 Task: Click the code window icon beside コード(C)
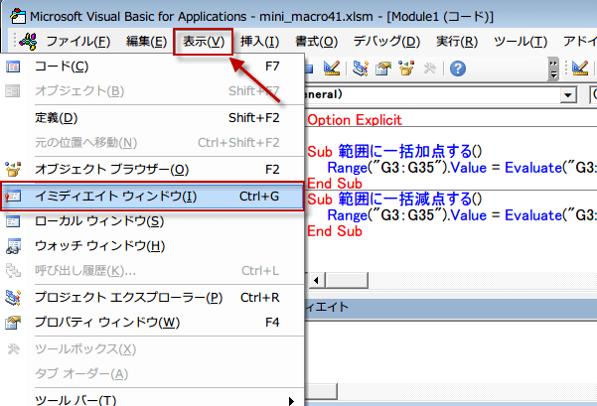pyautogui.click(x=13, y=67)
